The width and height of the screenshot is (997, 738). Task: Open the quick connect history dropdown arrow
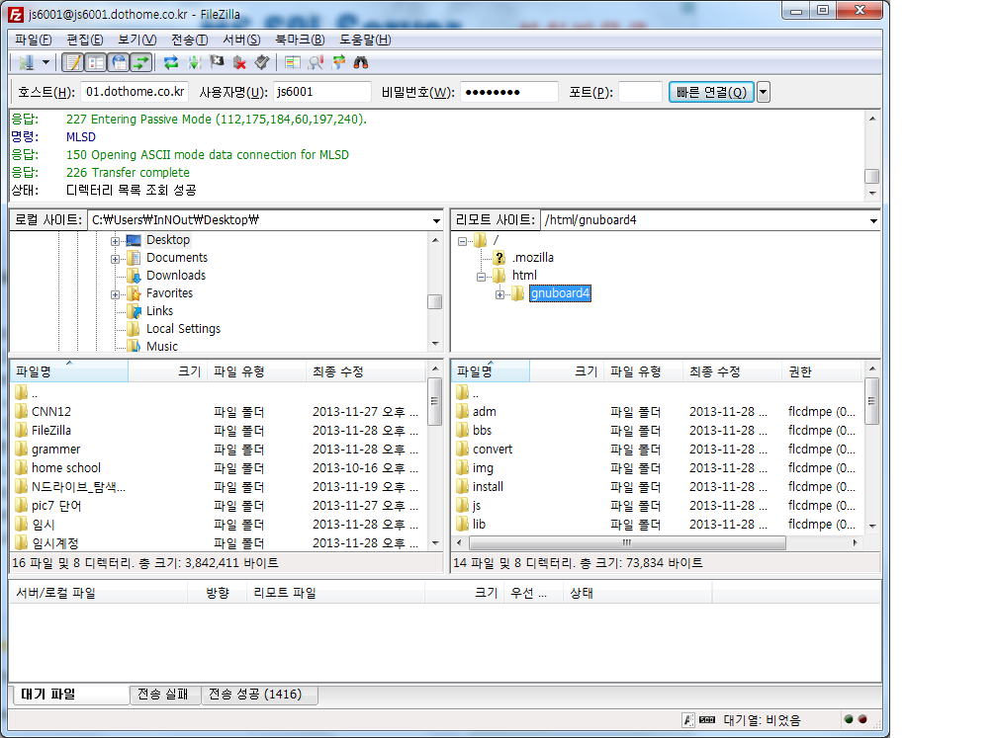click(x=763, y=92)
